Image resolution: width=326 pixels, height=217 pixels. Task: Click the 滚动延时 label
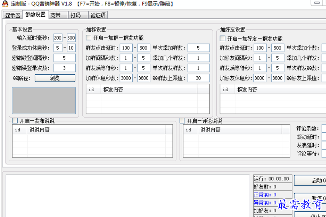308,137
